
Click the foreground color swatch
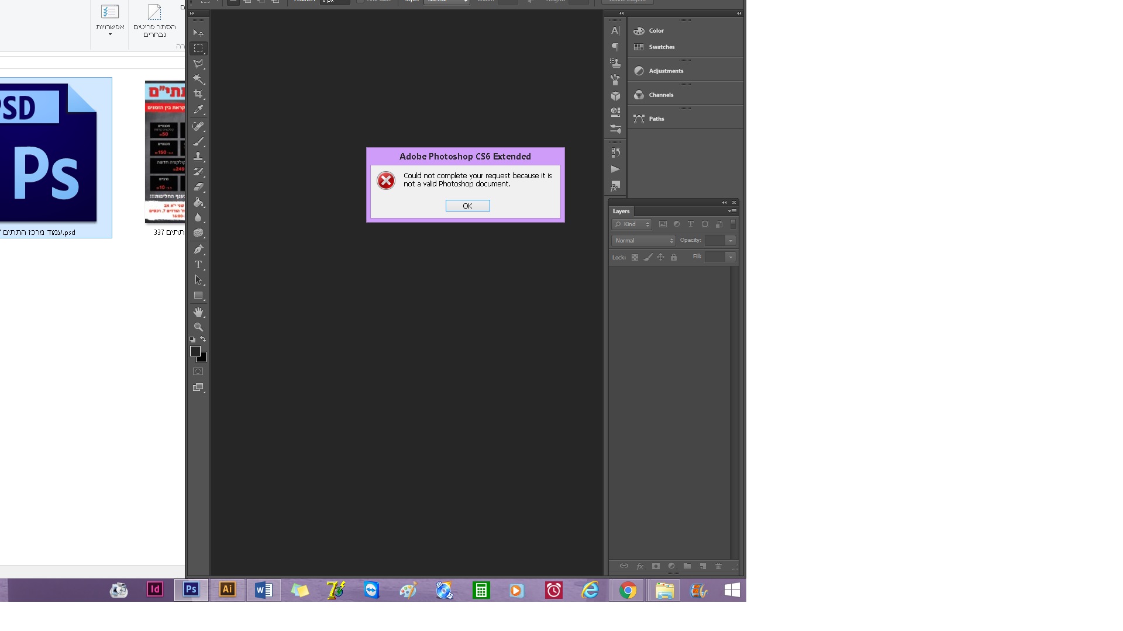click(x=195, y=351)
